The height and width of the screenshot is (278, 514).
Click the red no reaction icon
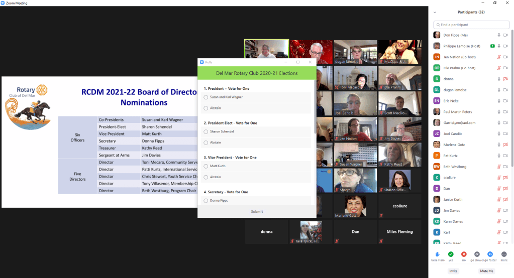pos(464,254)
